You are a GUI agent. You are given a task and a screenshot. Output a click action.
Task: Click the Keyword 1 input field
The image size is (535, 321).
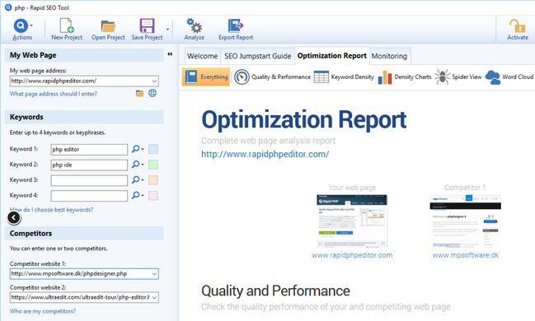coord(89,149)
